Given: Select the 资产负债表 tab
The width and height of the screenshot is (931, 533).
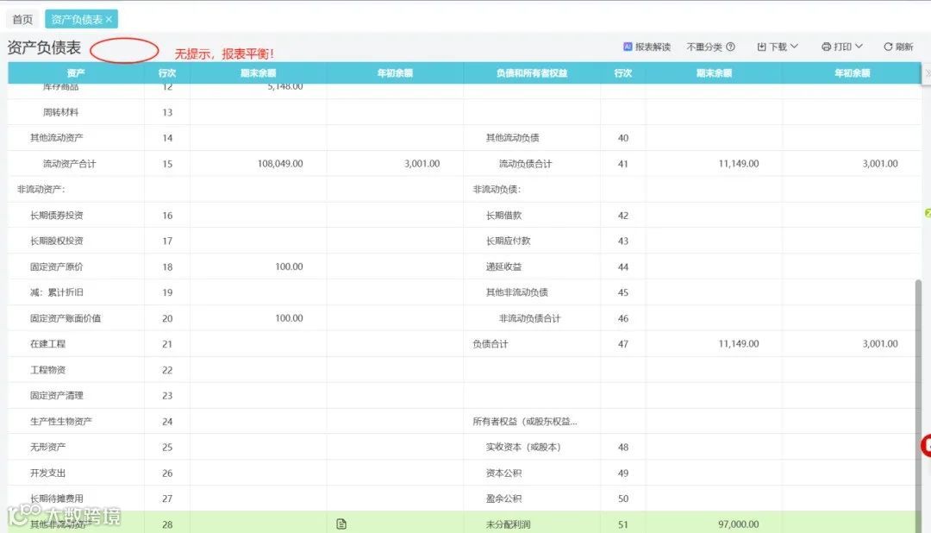Looking at the screenshot, I should point(76,19).
